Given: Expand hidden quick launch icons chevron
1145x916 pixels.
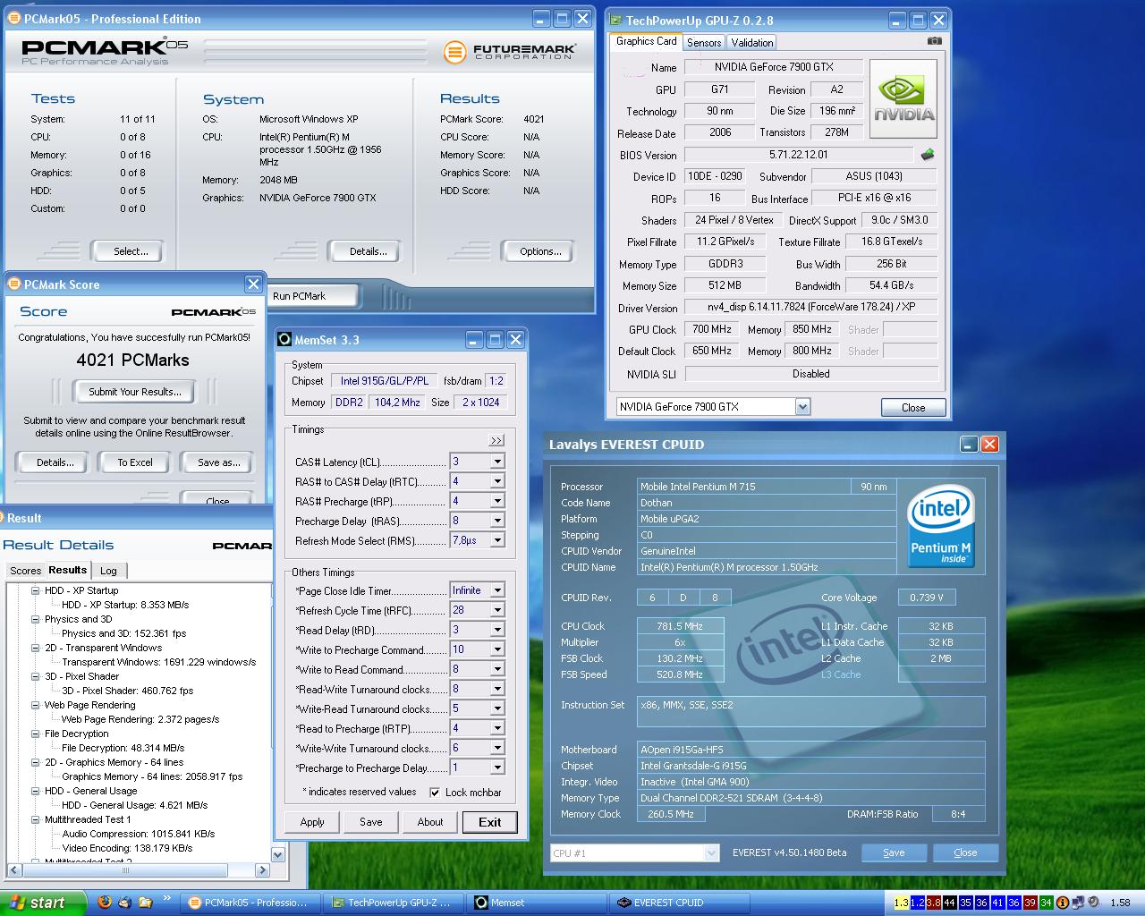Looking at the screenshot, I should pos(167,898).
